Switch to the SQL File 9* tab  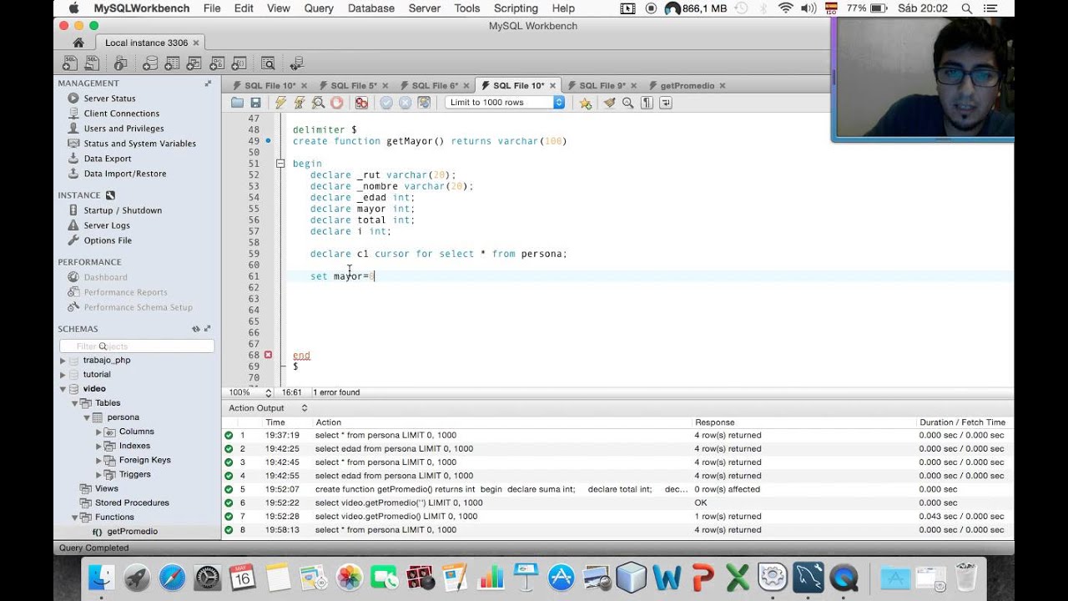tap(602, 85)
